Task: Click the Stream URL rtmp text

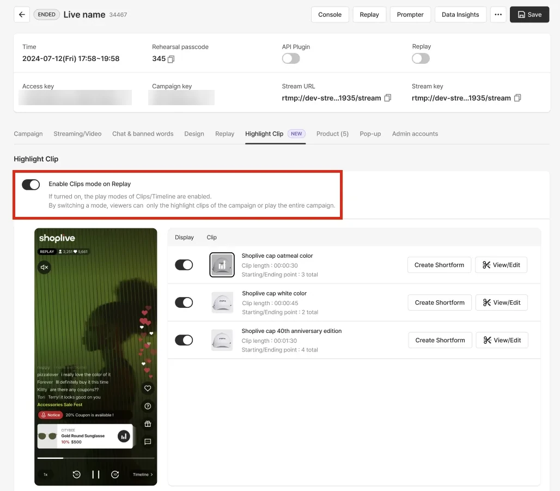Action: (331, 98)
